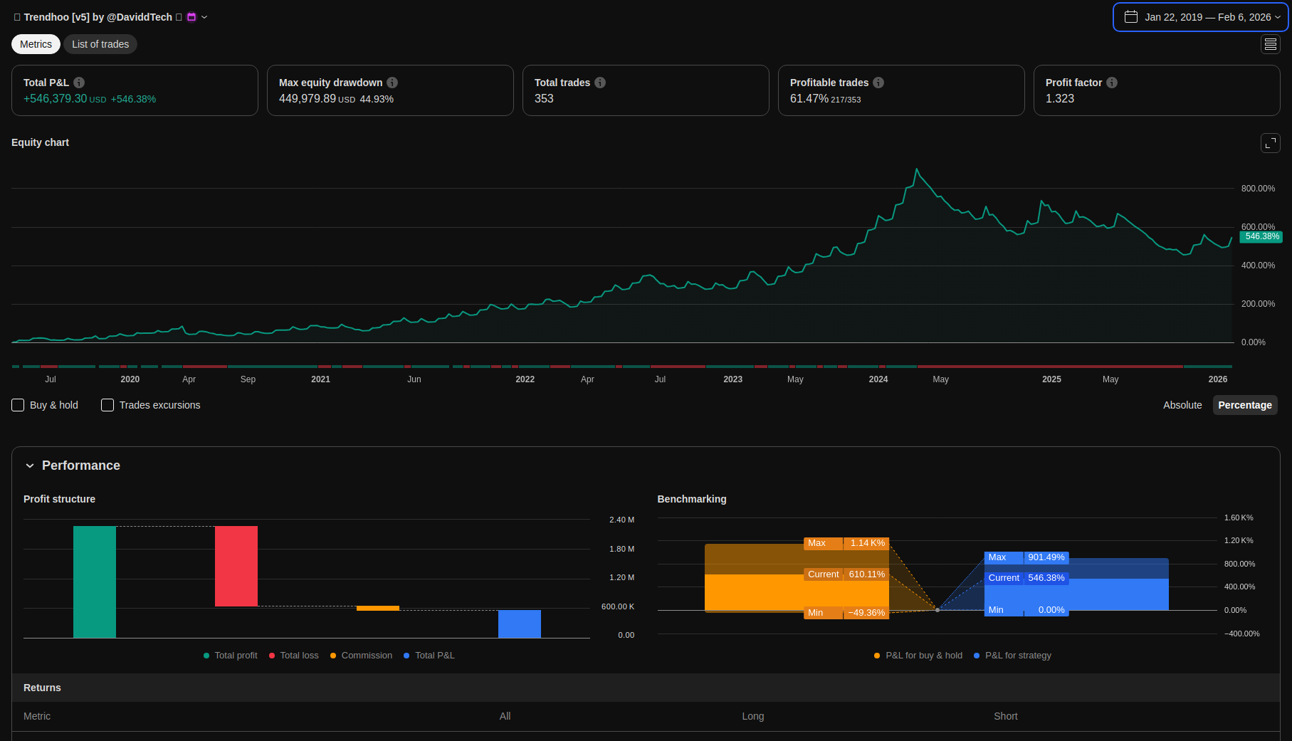Screen dimensions: 1292x741
Task: Enable the Buy & hold checkbox
Action: 19,405
